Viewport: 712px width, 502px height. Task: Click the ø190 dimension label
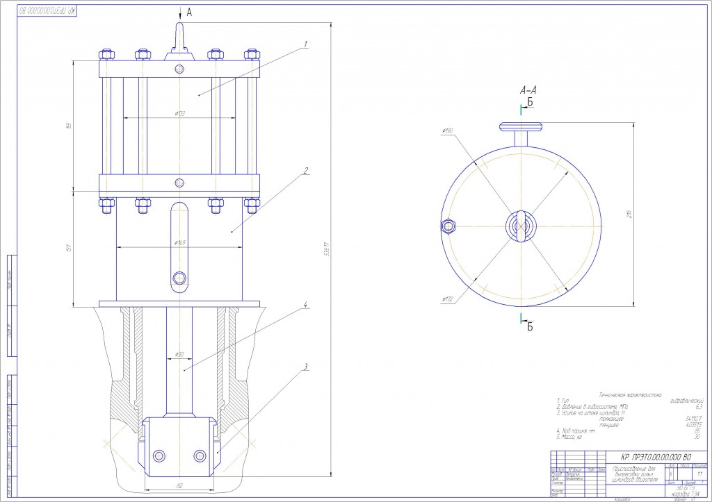[x=447, y=131]
